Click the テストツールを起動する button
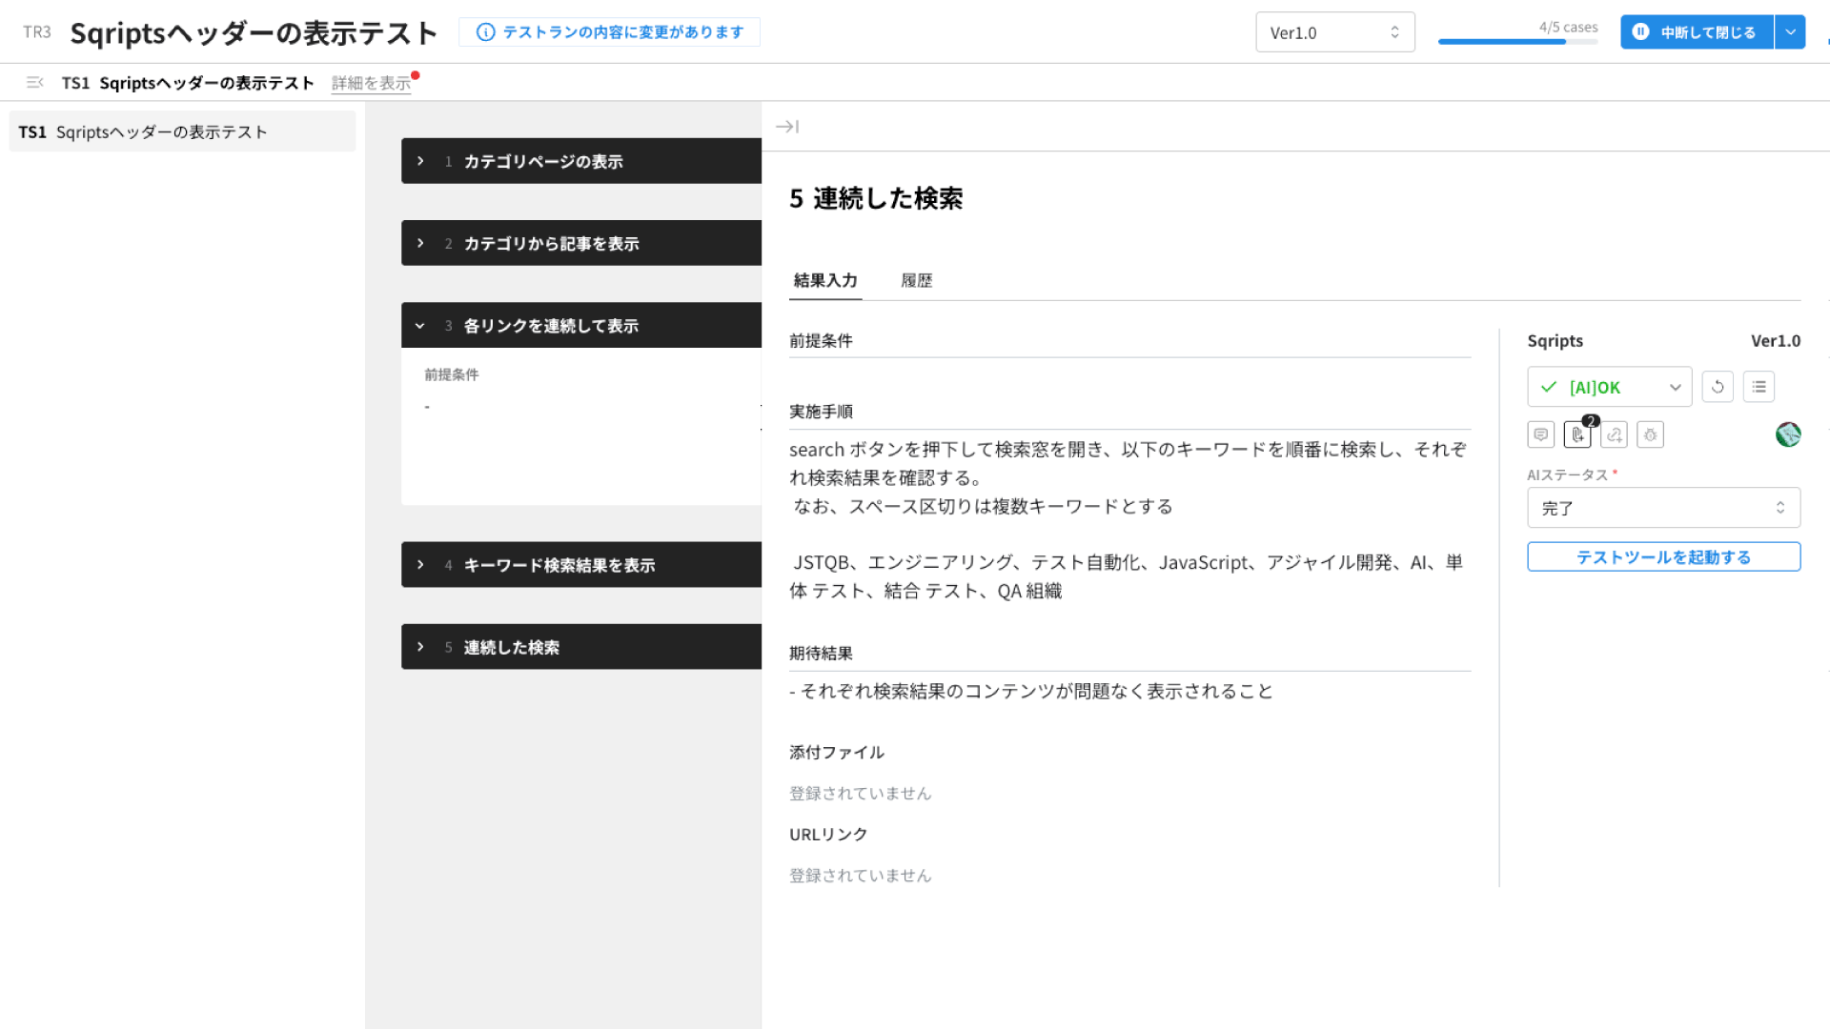Viewport: 1830px width, 1029px height. (x=1664, y=557)
